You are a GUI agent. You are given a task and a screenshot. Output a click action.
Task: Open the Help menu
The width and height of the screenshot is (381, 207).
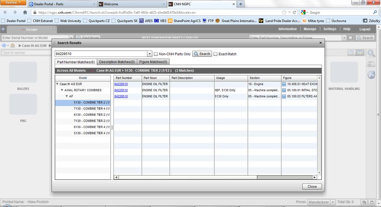[x=347, y=29]
